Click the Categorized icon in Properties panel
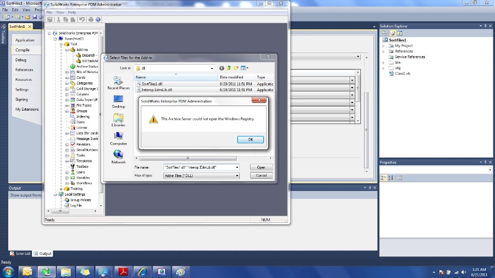This screenshot has width=495, height=278. [383, 178]
